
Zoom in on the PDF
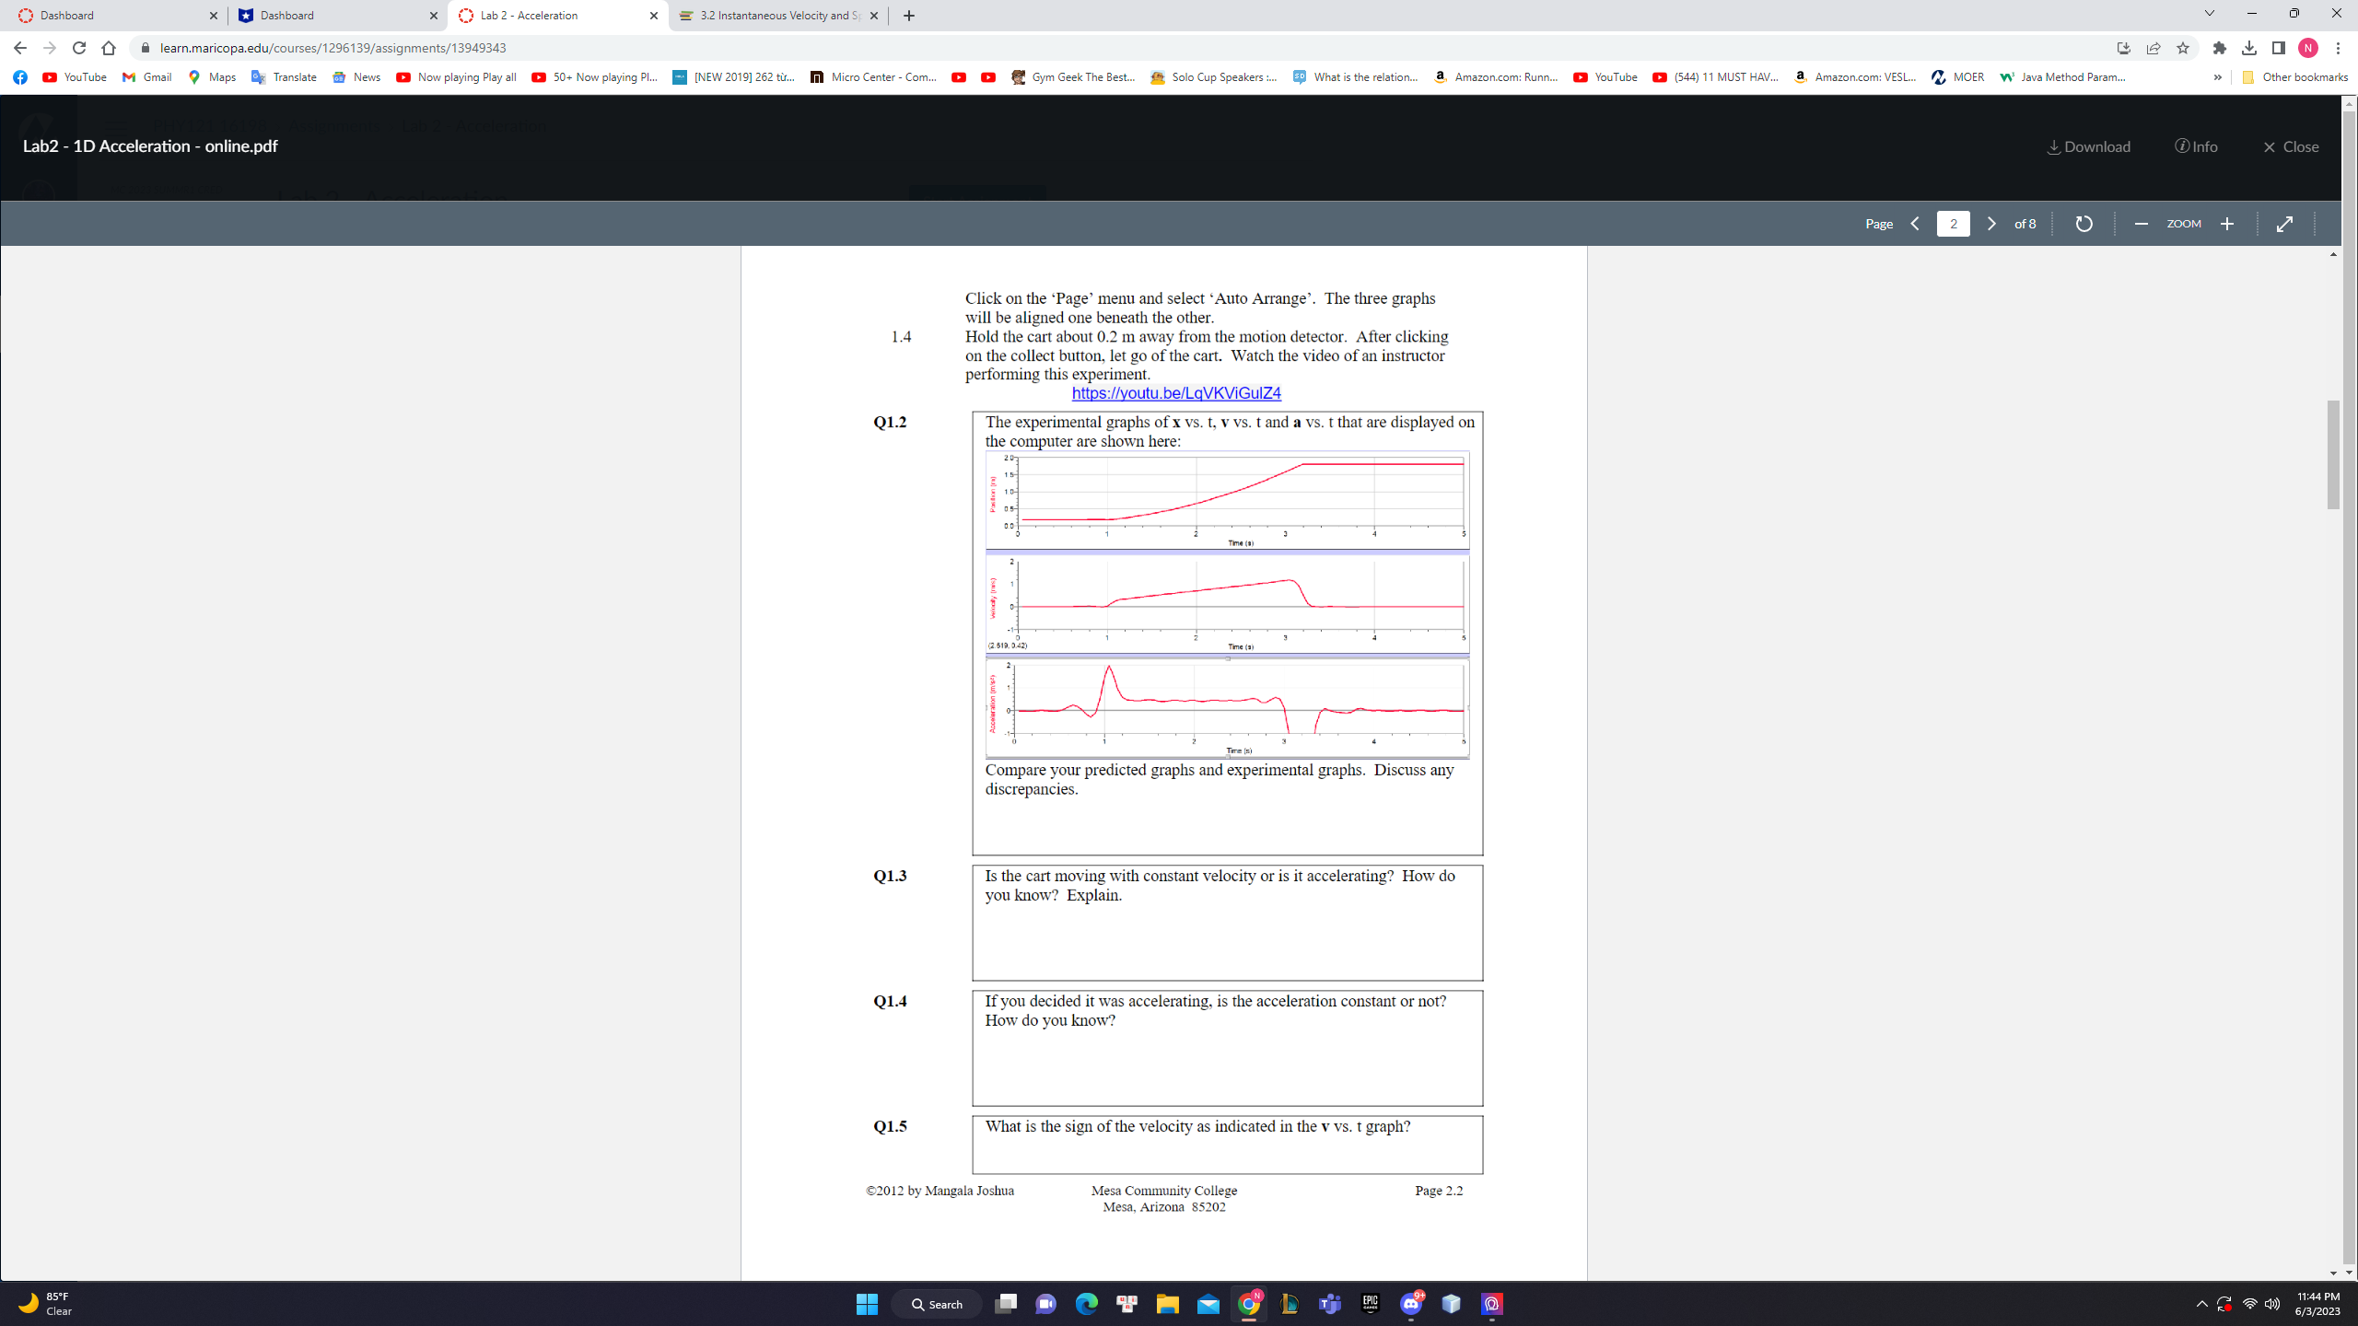pyautogui.click(x=2227, y=224)
